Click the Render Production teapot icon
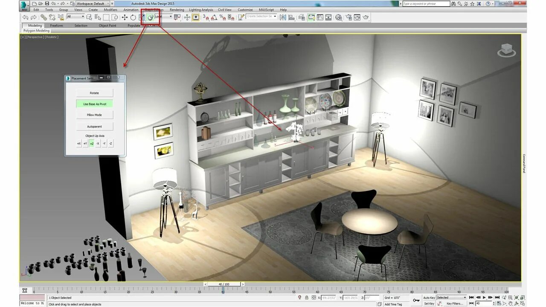This screenshot has width=546, height=307. coord(366,17)
